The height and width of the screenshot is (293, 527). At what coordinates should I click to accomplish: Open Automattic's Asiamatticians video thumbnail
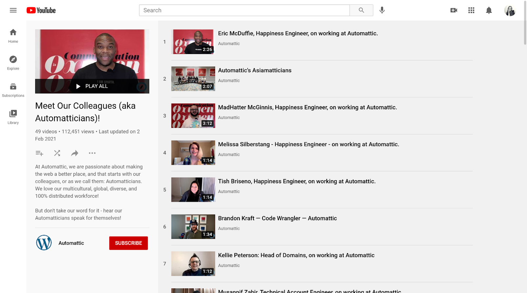193,79
